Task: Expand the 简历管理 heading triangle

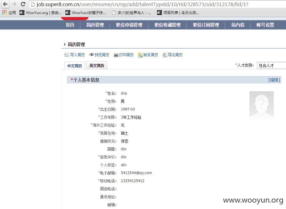Action: 65,44
